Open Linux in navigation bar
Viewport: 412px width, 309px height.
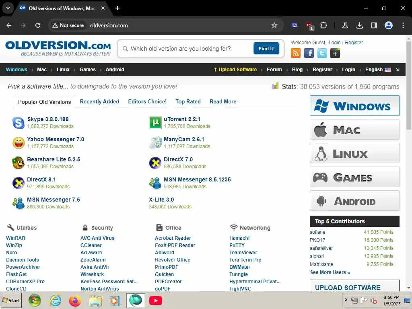[63, 70]
